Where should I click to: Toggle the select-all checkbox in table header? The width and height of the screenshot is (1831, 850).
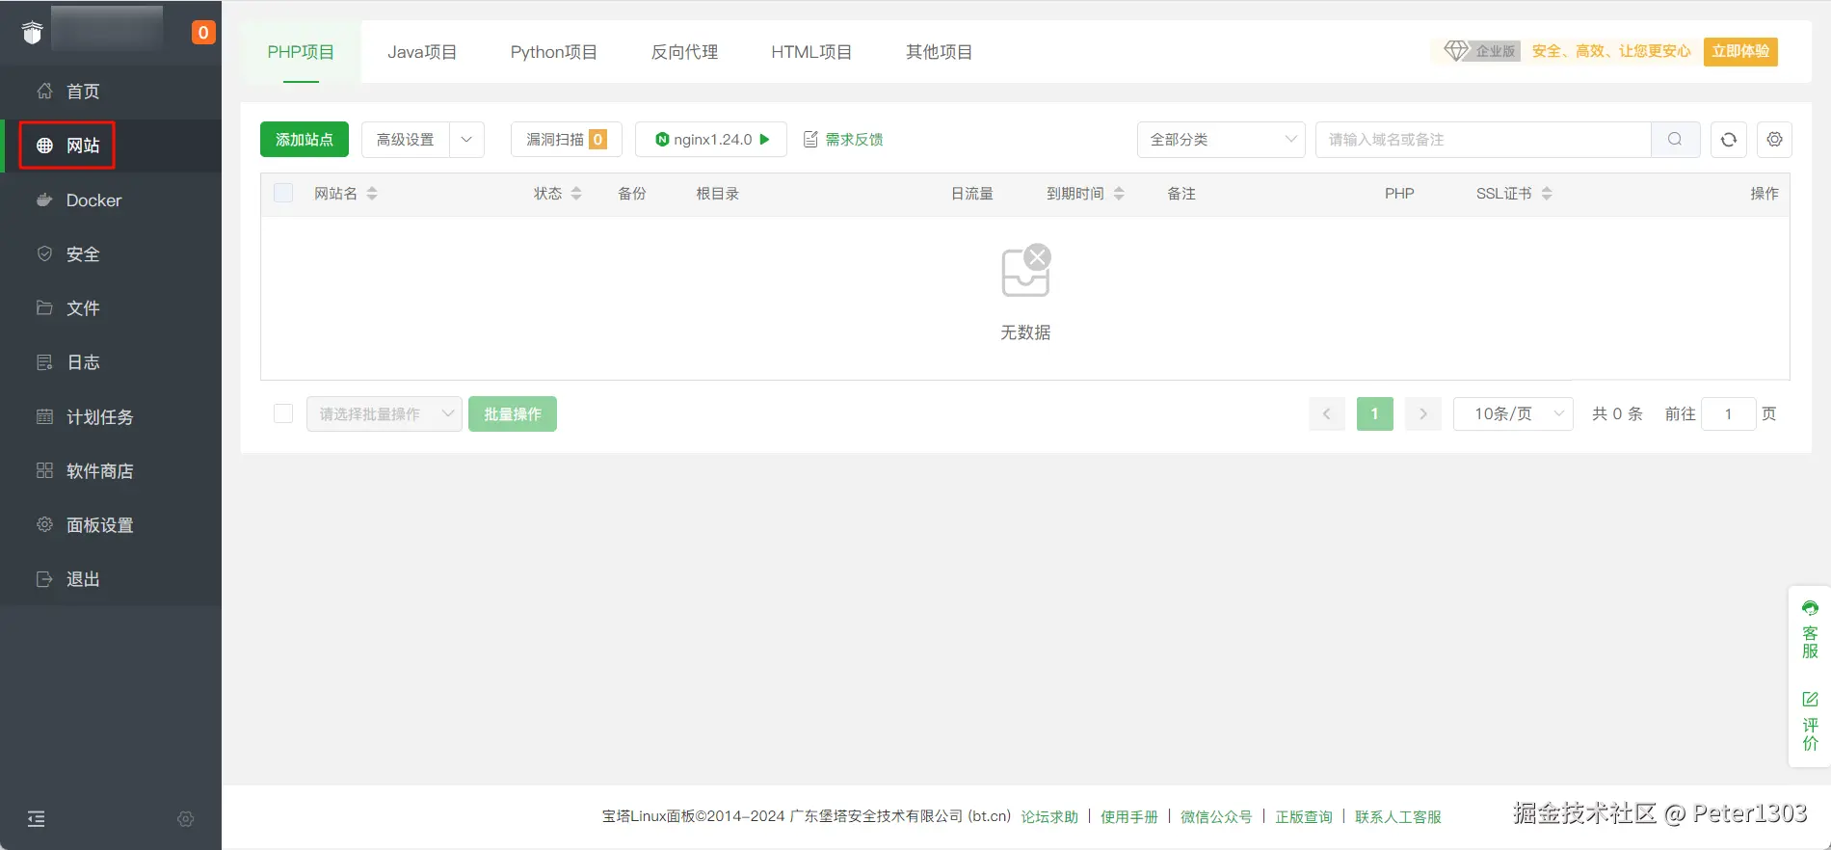pos(283,193)
